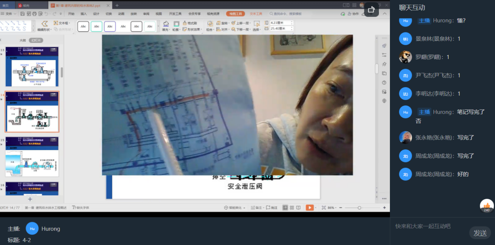
Task: Add new slide with plus button
Action: coord(30,199)
